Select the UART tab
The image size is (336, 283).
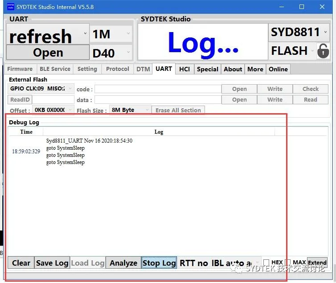[164, 69]
